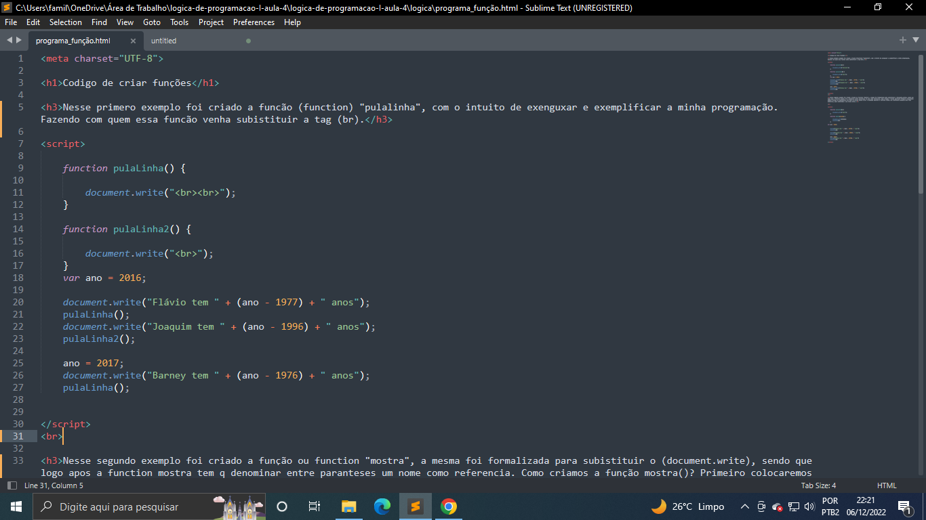Image resolution: width=926 pixels, height=520 pixels.
Task: Toggle the side bar switcher icon in status bar
Action: (12, 485)
